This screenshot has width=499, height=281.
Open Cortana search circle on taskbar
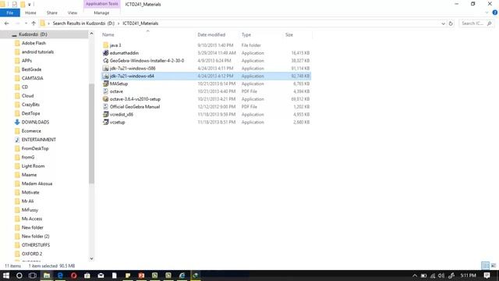pos(19,276)
